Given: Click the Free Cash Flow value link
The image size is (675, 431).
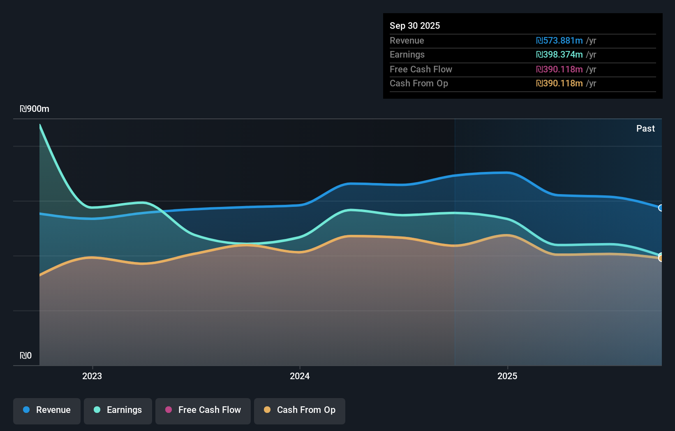Looking at the screenshot, I should (x=559, y=69).
